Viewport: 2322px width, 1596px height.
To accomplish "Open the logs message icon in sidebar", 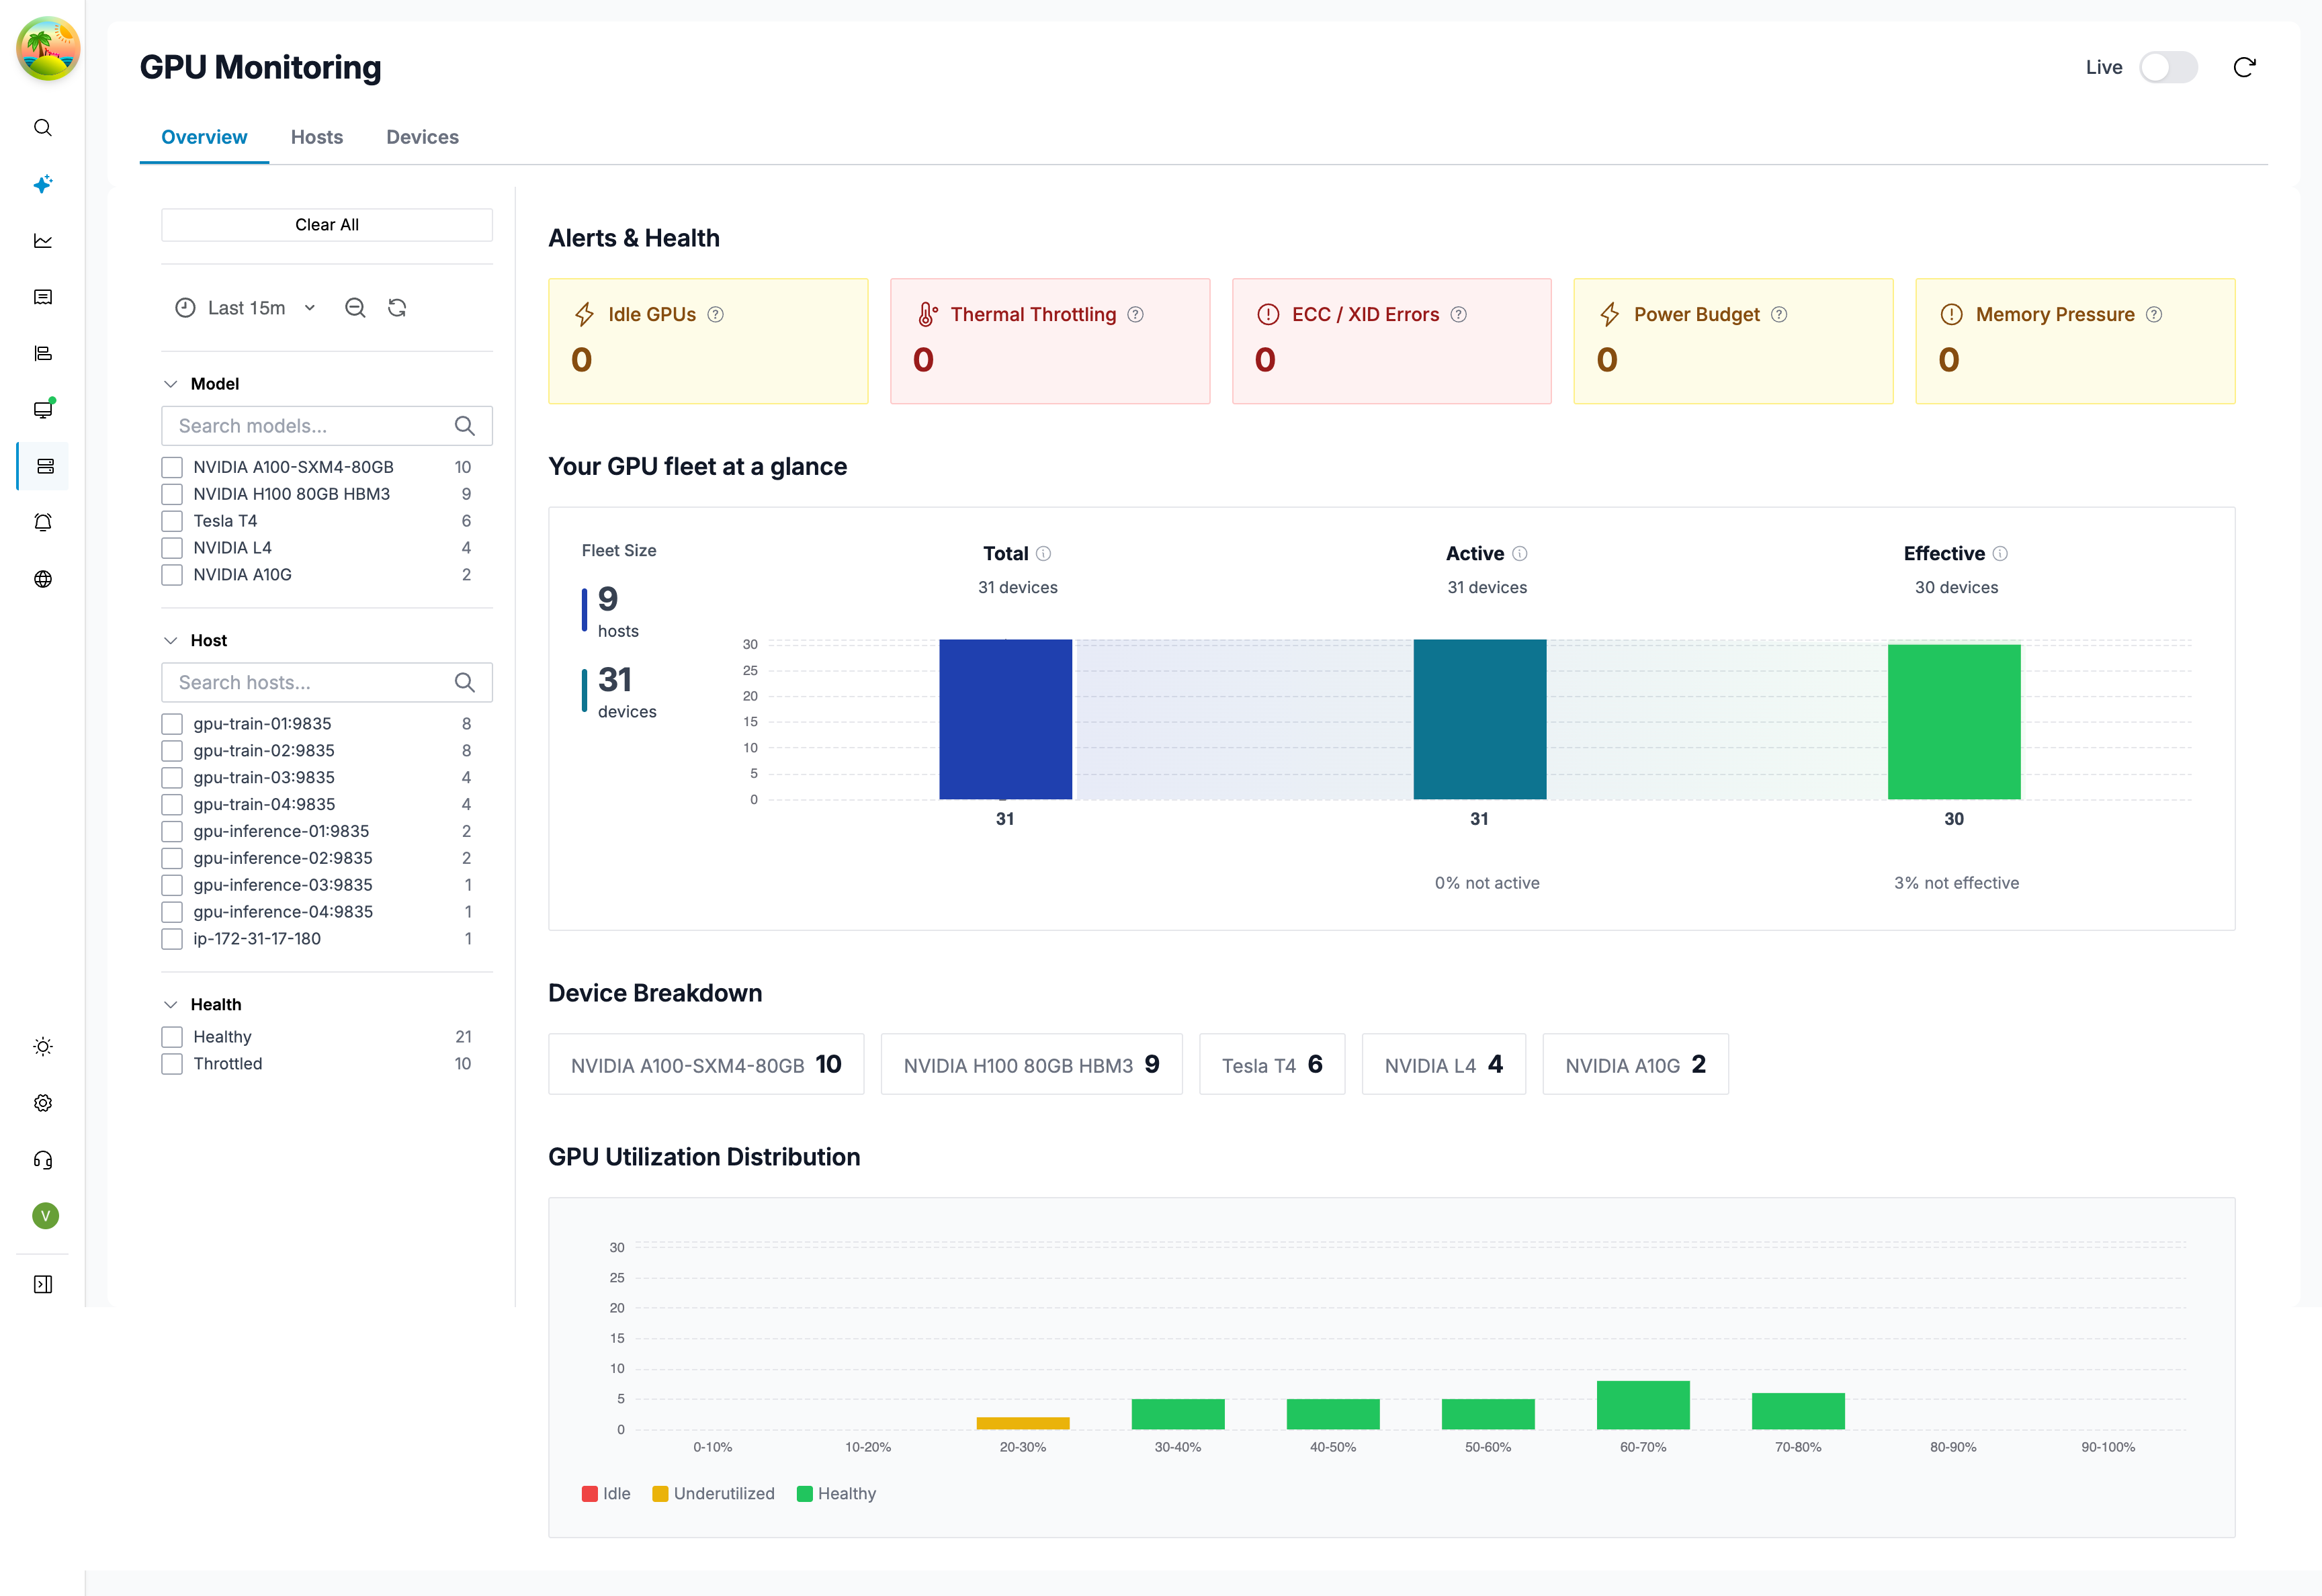I will (x=43, y=297).
